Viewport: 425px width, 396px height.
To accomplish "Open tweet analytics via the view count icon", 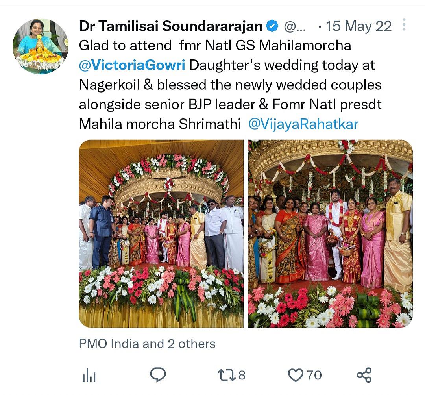I will click(x=90, y=375).
